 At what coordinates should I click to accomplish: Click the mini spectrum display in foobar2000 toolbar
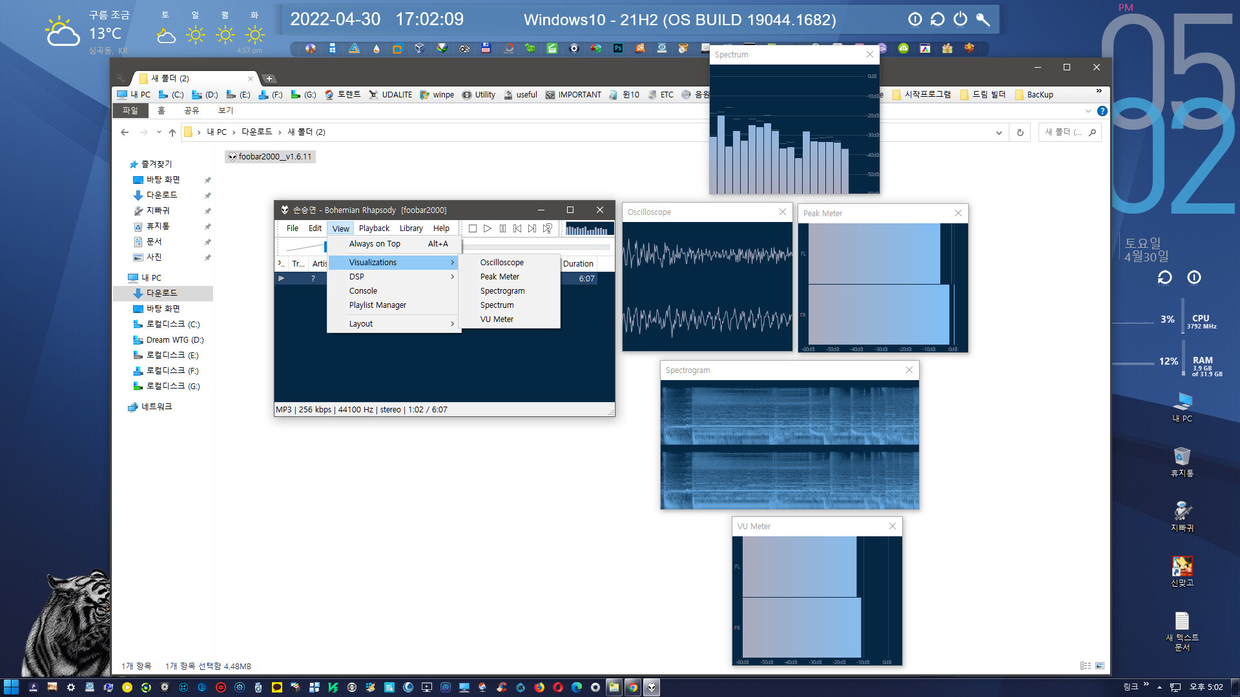[x=590, y=229]
